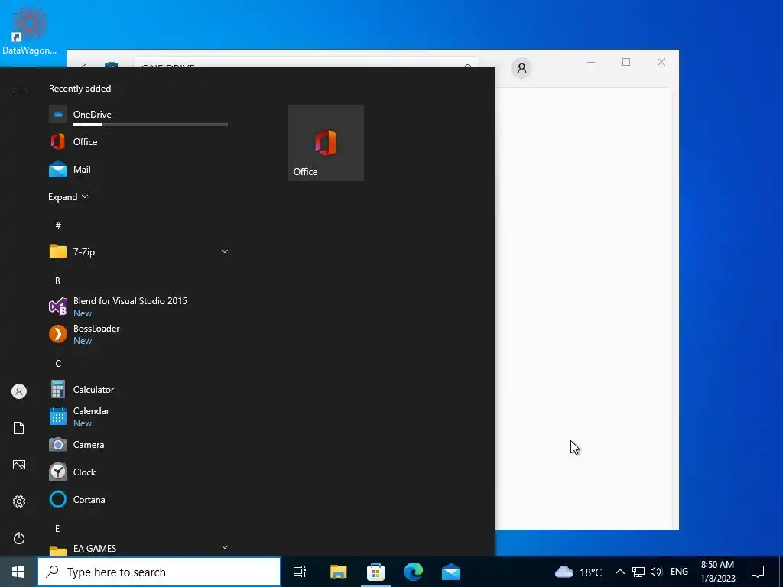The height and width of the screenshot is (587, 783).
Task: Launch BossLoader app
Action: 139,334
